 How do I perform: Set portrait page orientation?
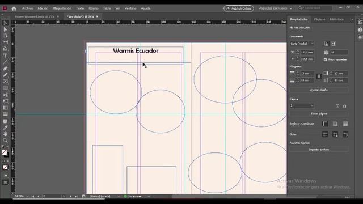pos(327,44)
